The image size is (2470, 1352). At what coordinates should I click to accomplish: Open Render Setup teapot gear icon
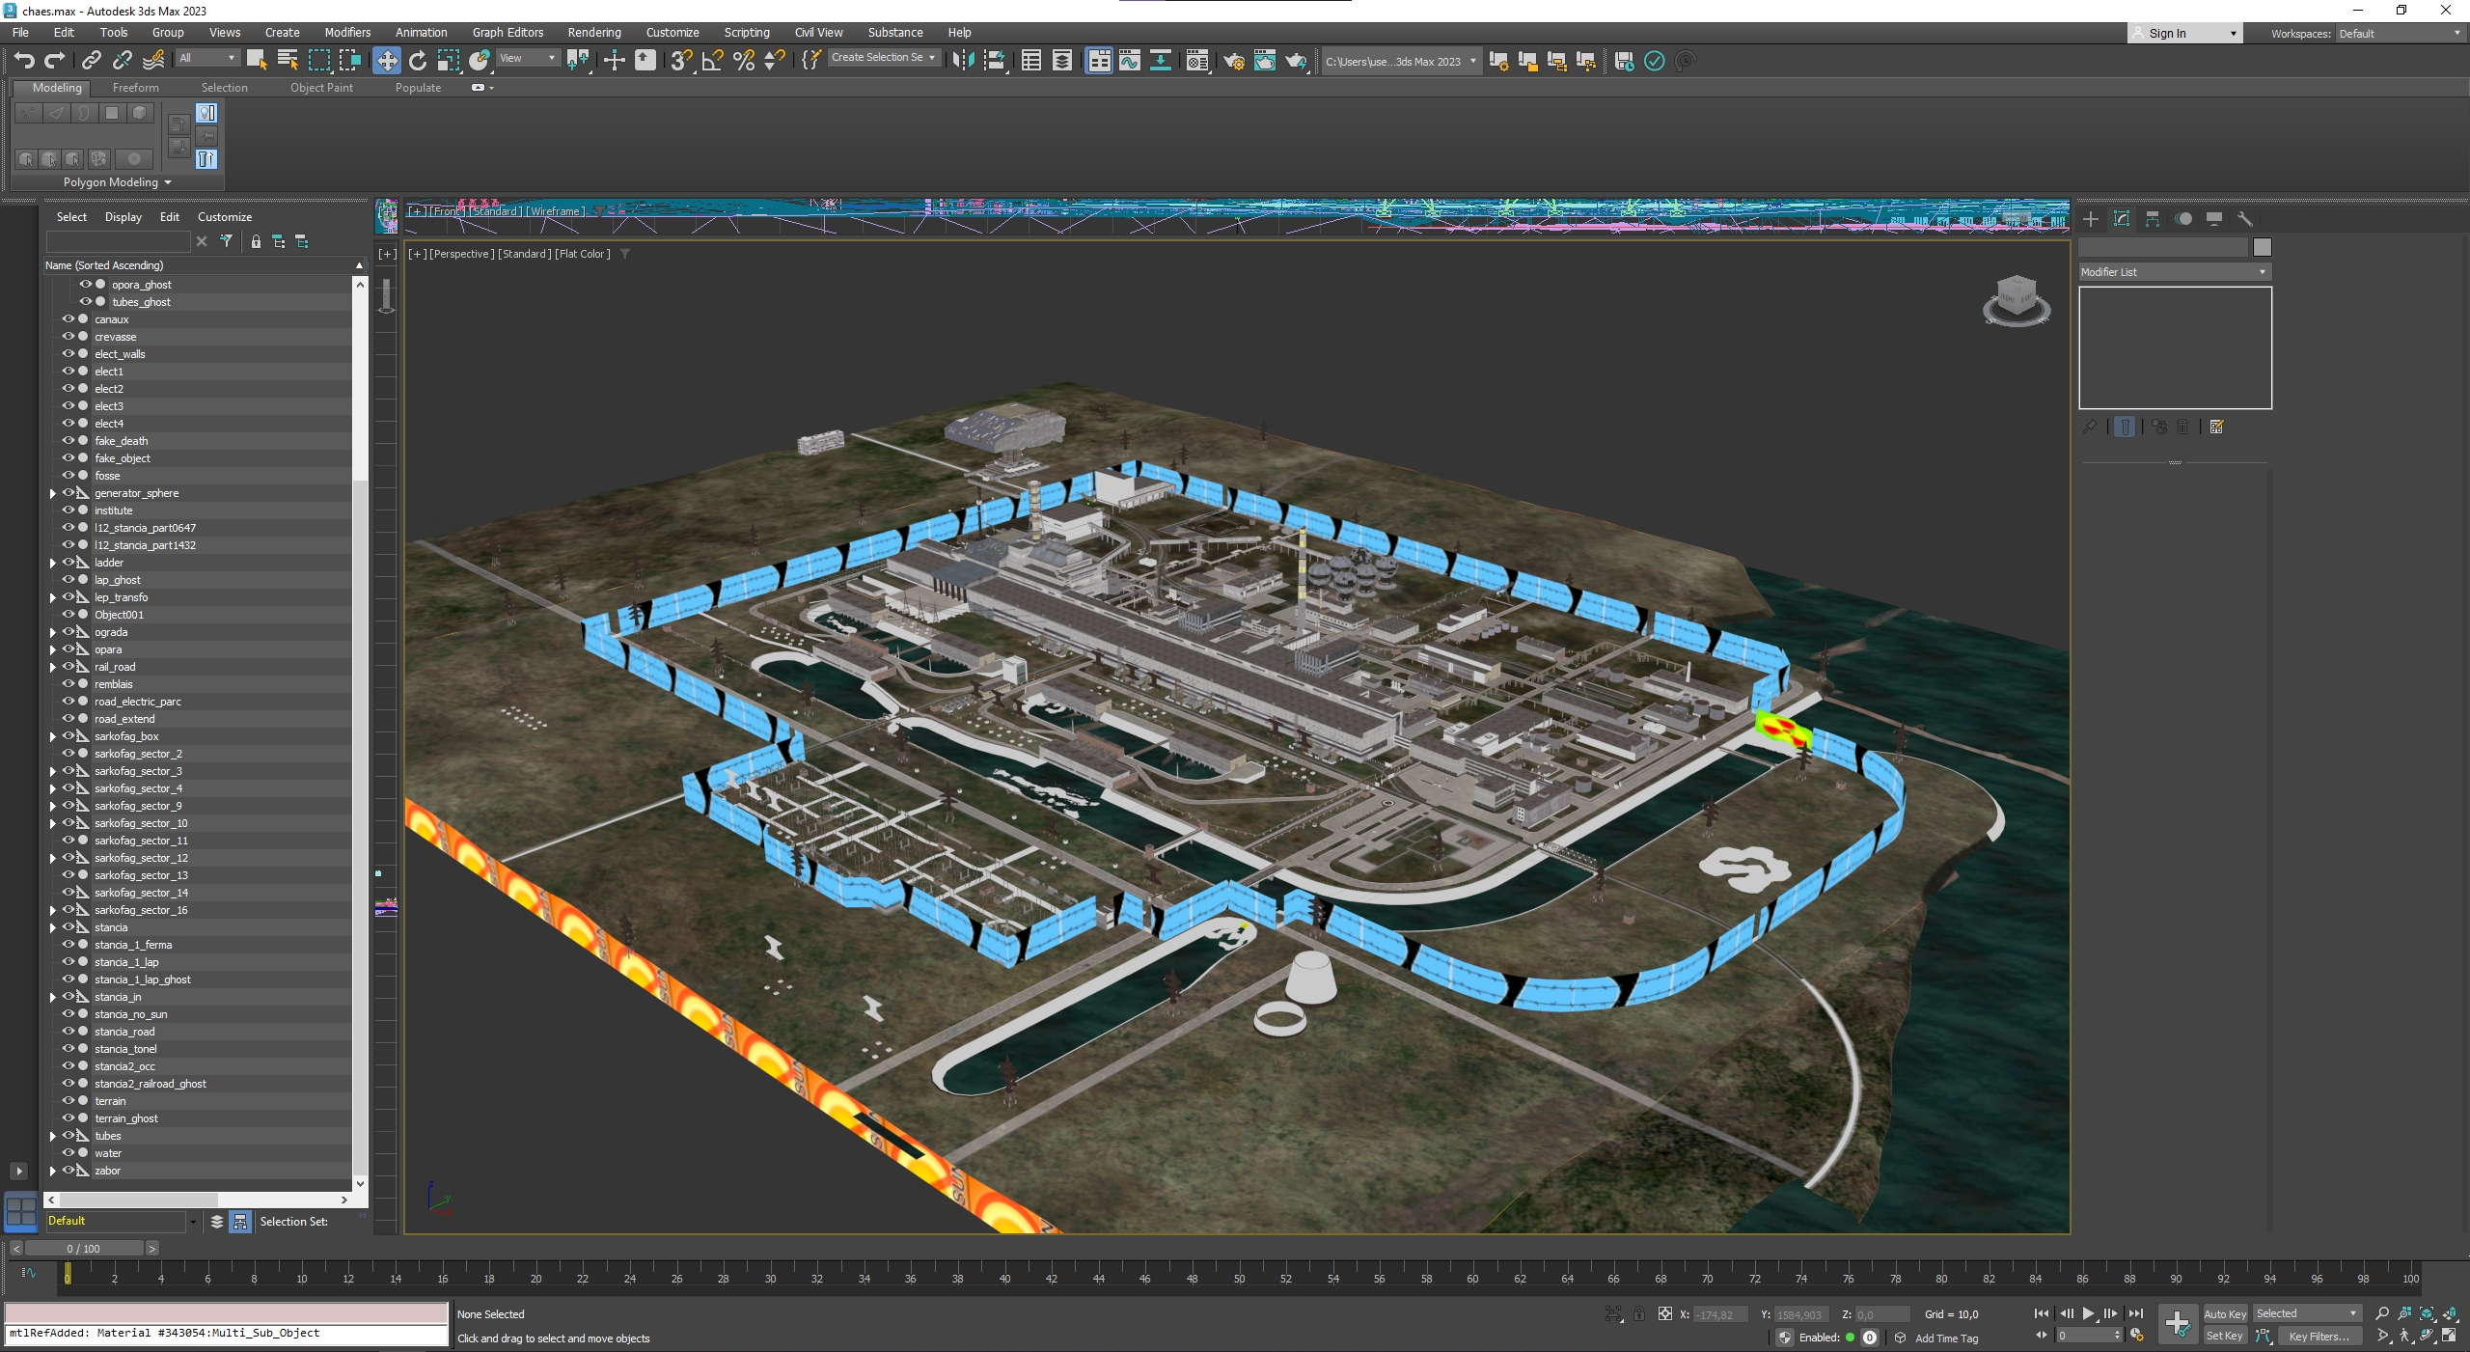(1233, 61)
